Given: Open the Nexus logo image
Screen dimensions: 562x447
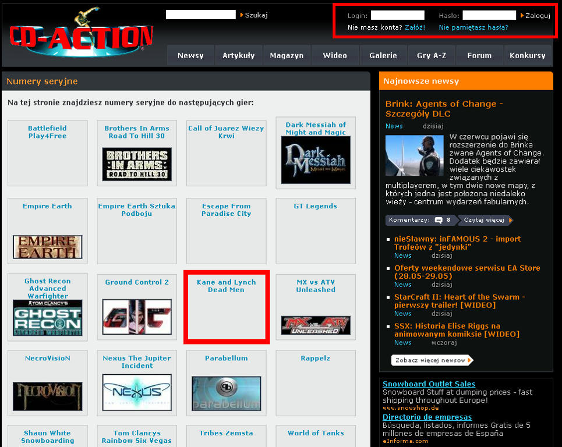Looking at the screenshot, I should click(x=137, y=392).
